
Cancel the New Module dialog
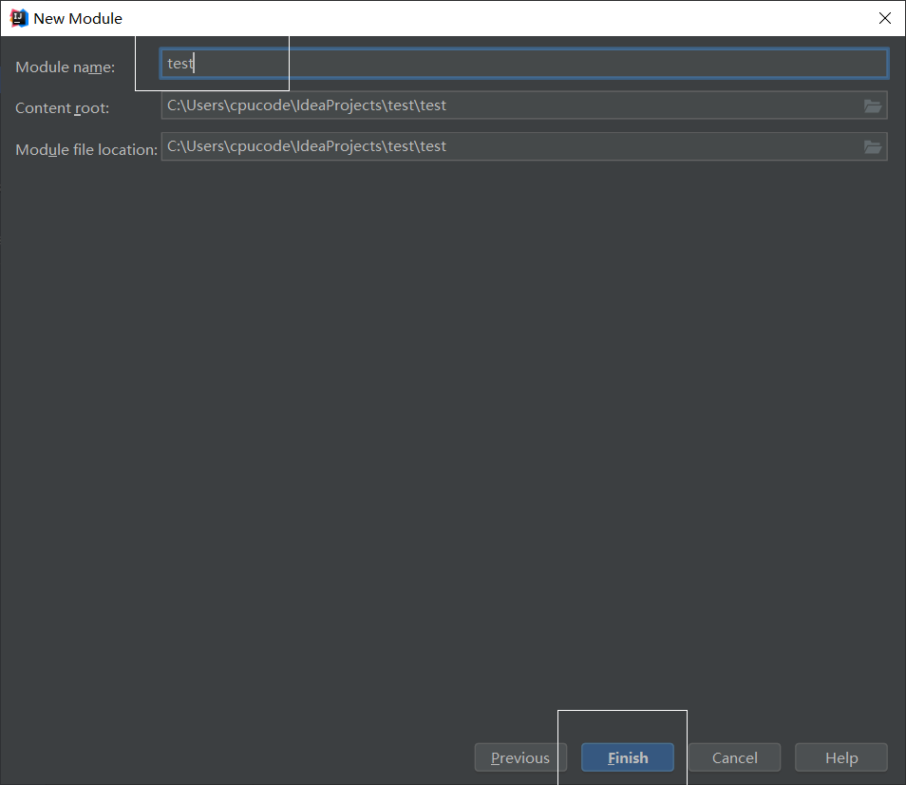(x=734, y=757)
